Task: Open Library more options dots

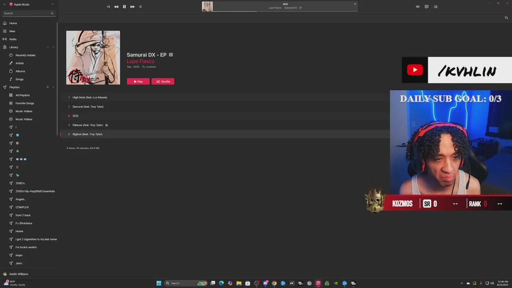Action: click(48, 47)
